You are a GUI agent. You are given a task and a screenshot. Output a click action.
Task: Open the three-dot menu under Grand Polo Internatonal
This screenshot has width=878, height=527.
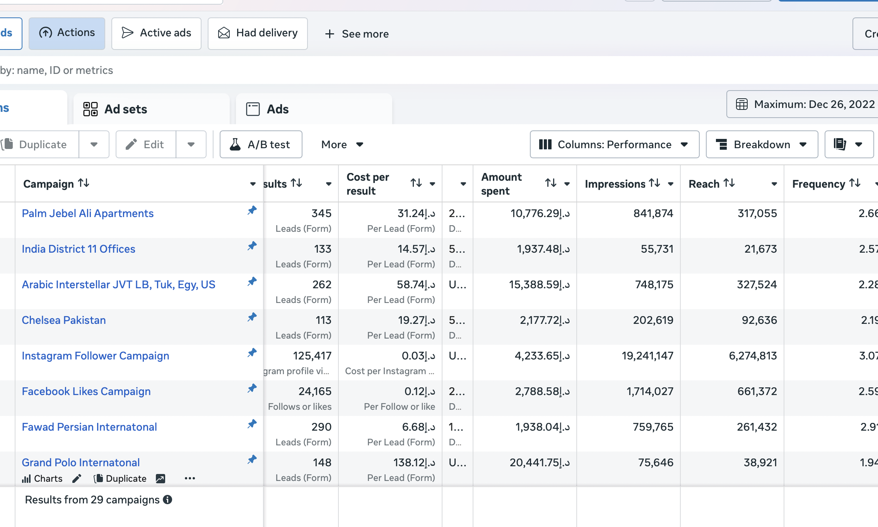190,479
